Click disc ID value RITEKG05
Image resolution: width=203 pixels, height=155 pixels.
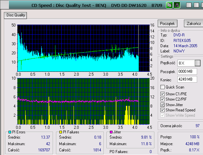[182, 41]
